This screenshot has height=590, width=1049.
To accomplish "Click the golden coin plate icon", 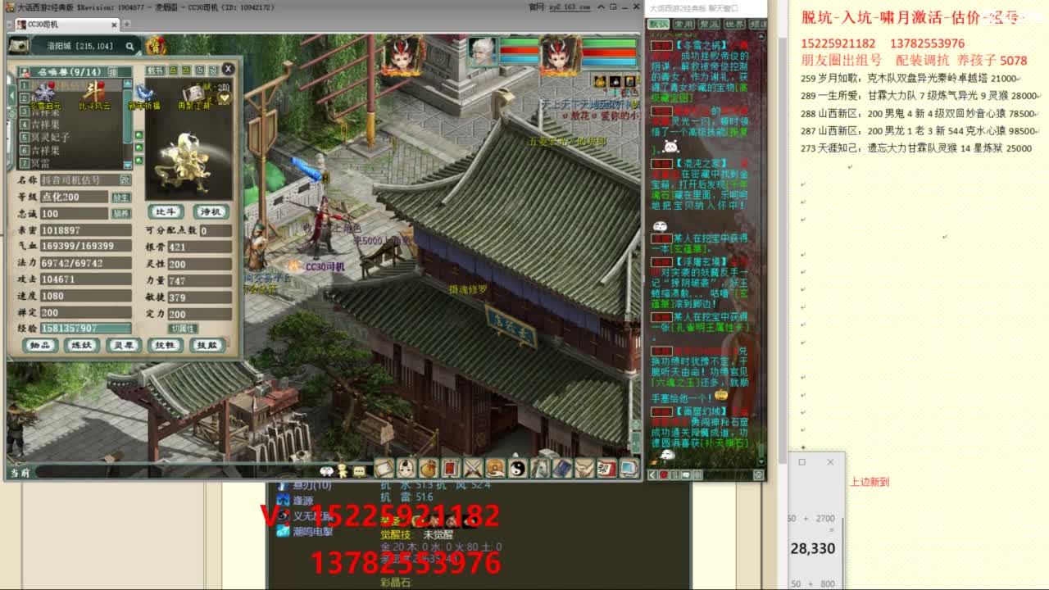I will click(x=495, y=468).
